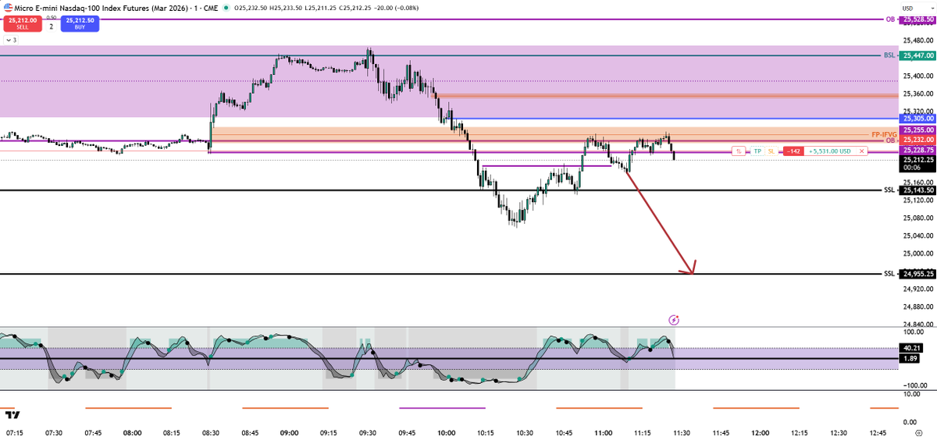Click the +5,531.00 USD profit label
The image size is (937, 440).
pos(828,151)
